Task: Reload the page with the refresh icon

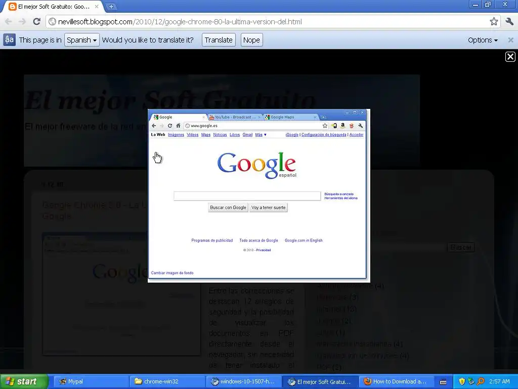Action: click(36, 22)
